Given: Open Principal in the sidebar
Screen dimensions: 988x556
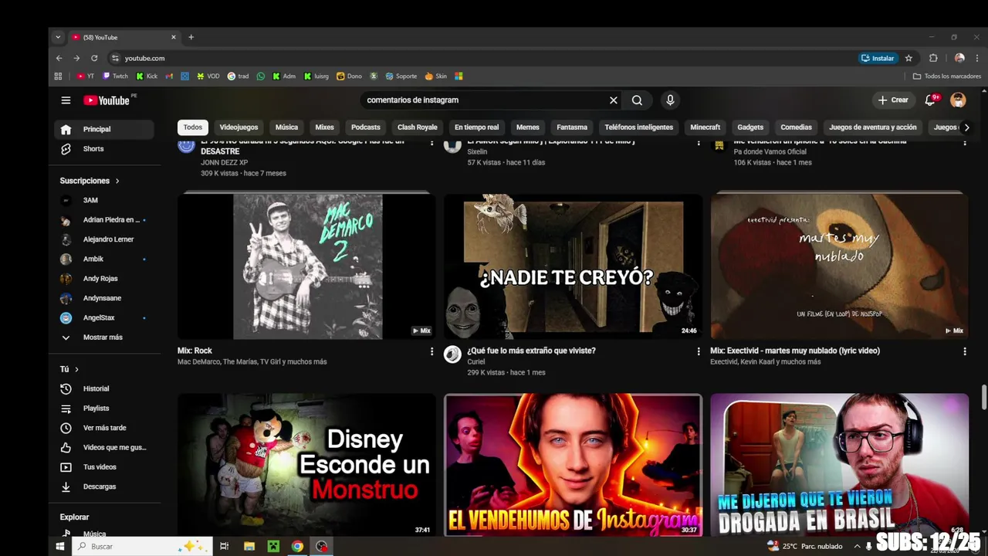Looking at the screenshot, I should click(x=104, y=129).
